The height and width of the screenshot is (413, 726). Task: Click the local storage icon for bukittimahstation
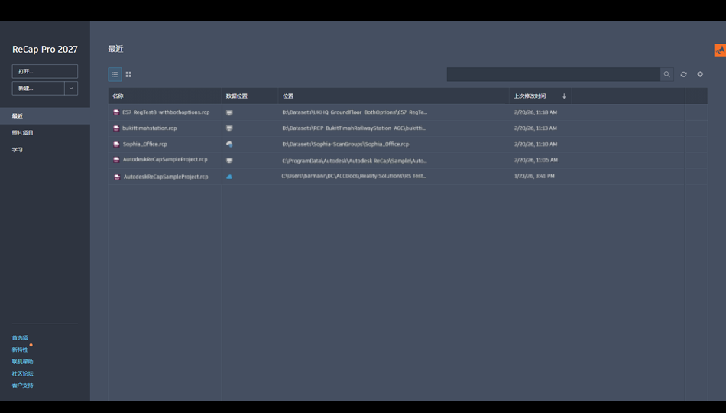coord(229,128)
